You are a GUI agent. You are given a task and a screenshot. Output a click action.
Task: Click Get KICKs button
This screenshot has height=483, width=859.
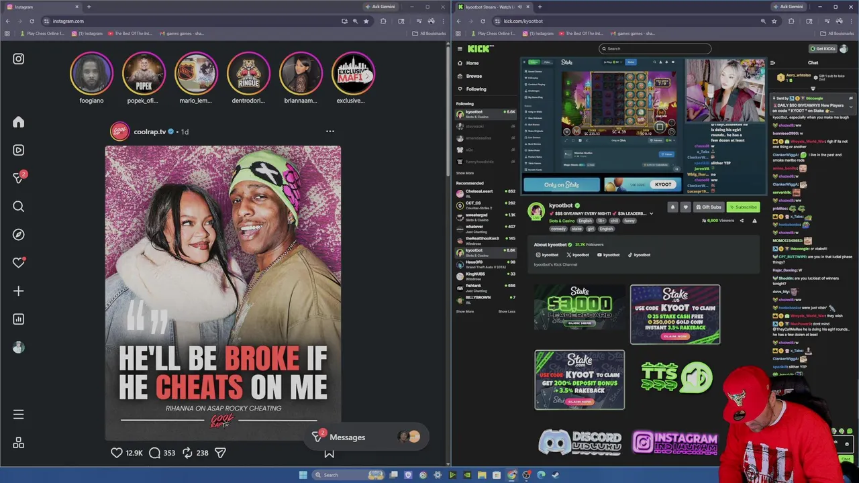(823, 48)
